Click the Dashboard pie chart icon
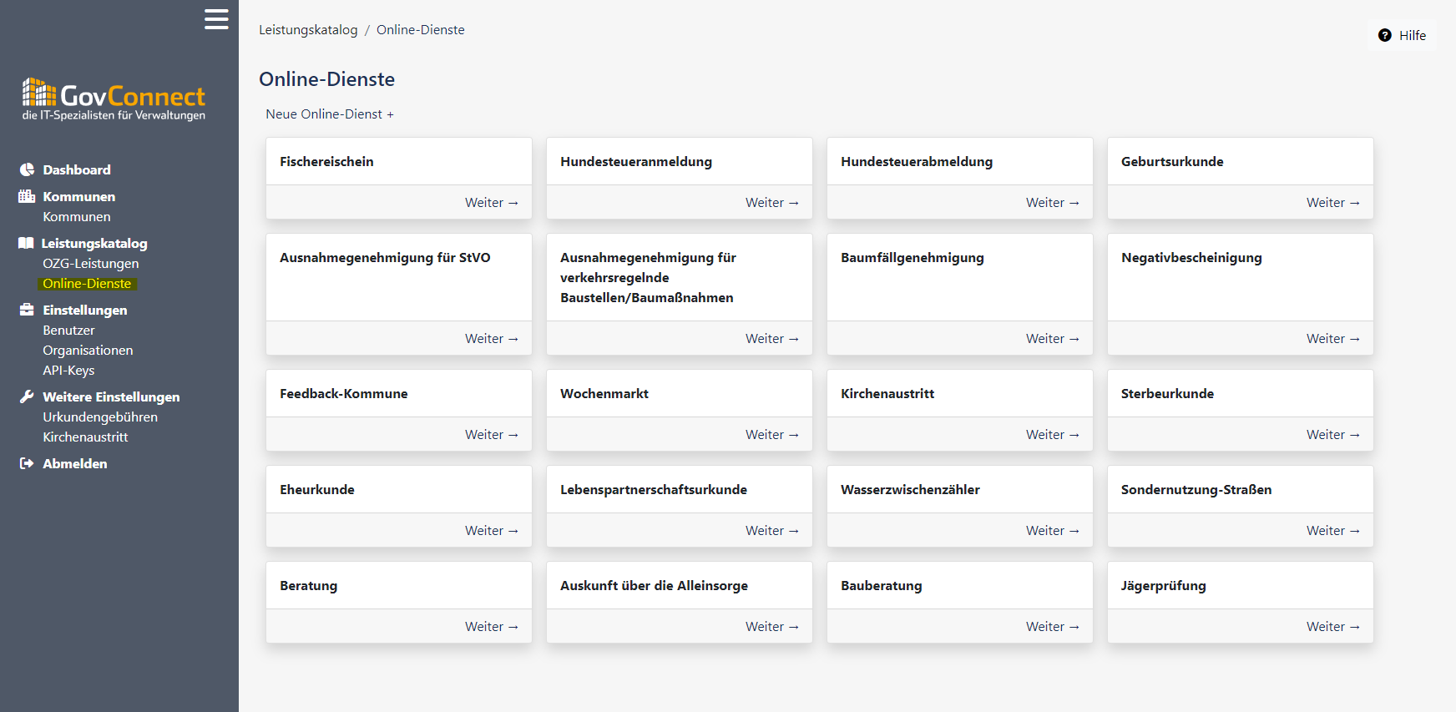 27,169
